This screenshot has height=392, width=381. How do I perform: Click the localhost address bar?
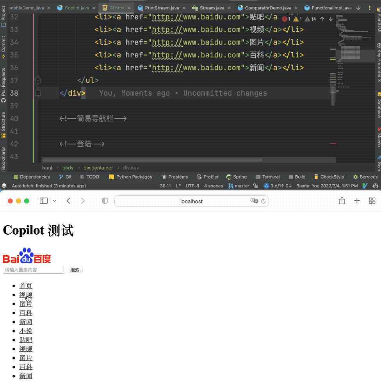191,201
